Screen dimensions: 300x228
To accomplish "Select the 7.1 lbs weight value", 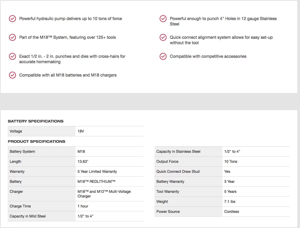I will (230, 202).
